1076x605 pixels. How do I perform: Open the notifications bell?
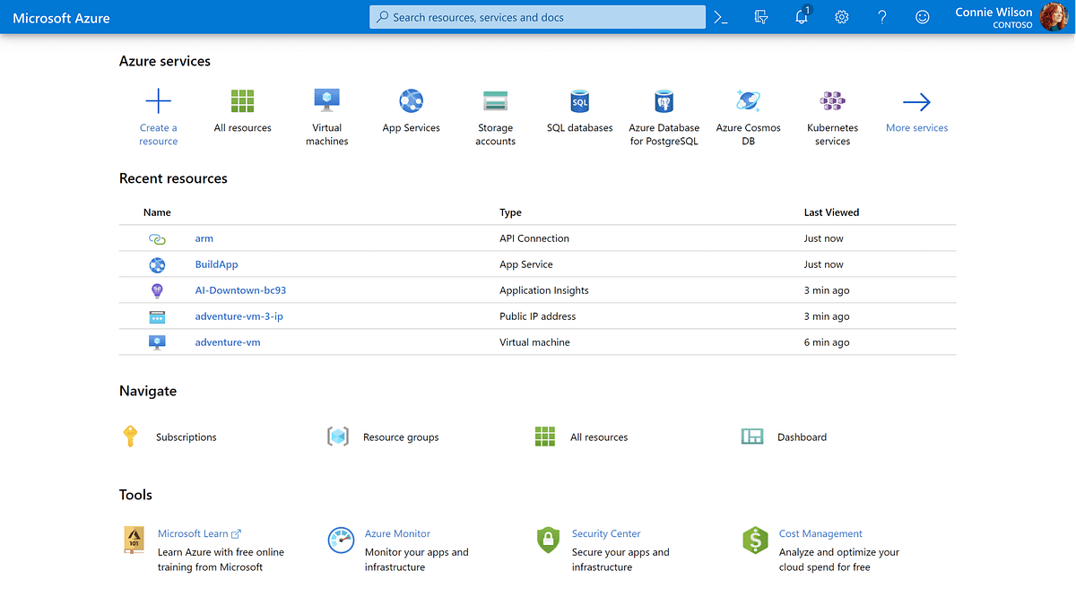(x=801, y=16)
